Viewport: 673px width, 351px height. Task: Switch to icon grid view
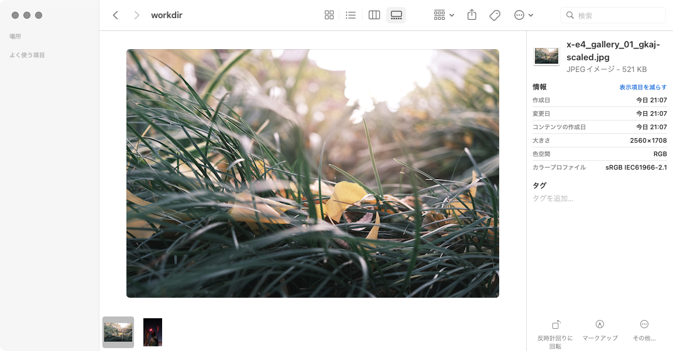(329, 15)
